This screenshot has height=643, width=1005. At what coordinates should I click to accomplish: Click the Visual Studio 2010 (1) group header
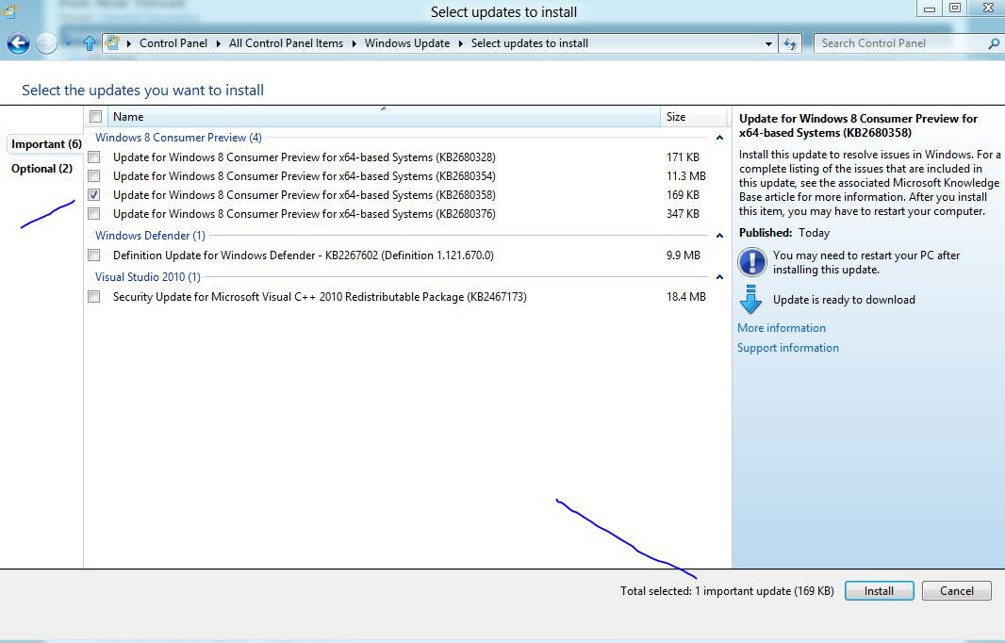[147, 277]
